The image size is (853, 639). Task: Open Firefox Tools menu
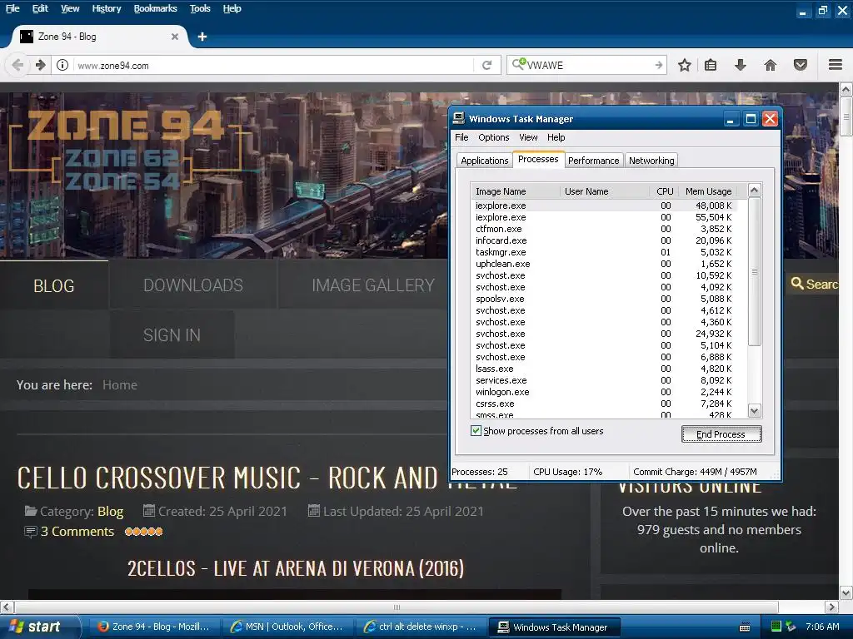click(200, 8)
